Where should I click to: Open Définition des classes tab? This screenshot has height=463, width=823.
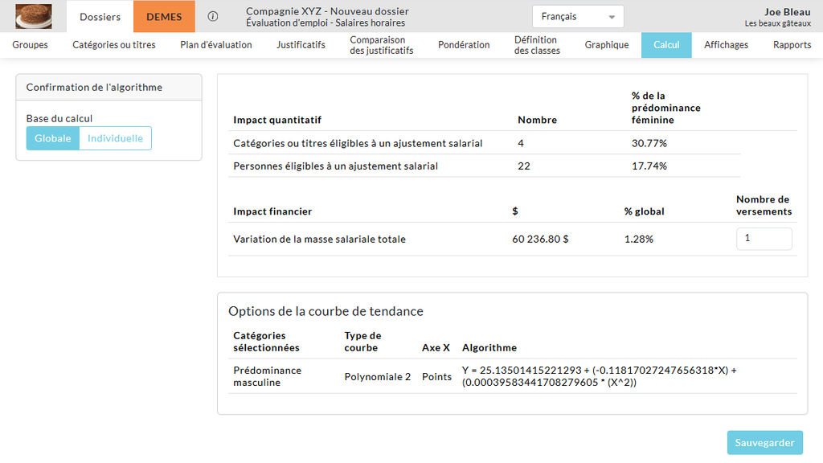pyautogui.click(x=537, y=45)
